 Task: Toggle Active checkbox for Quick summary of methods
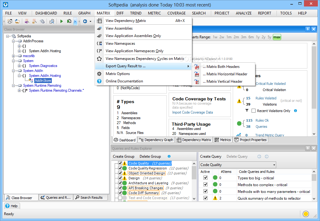click(x=206, y=198)
